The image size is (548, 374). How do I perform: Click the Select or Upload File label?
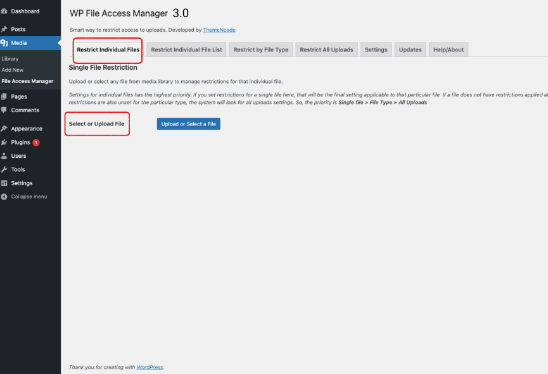(x=96, y=124)
